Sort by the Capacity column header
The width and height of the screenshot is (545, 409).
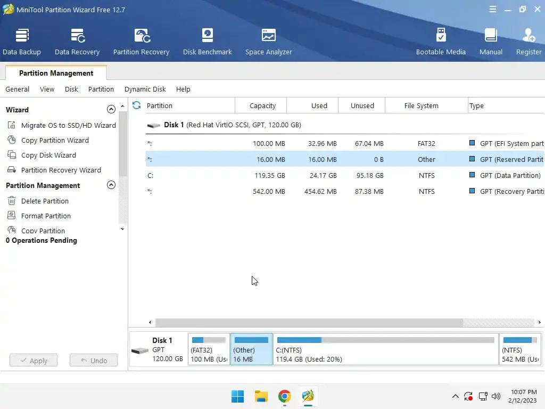click(261, 105)
